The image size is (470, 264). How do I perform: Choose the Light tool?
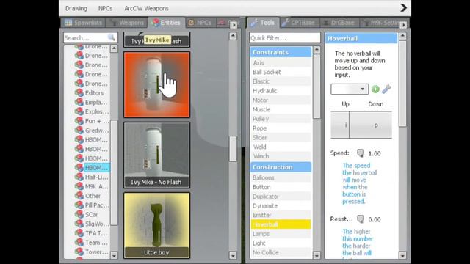(281, 243)
